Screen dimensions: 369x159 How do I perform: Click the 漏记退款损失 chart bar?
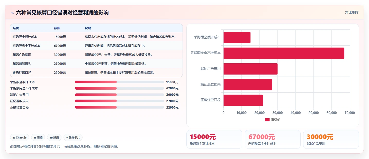tap(248, 84)
